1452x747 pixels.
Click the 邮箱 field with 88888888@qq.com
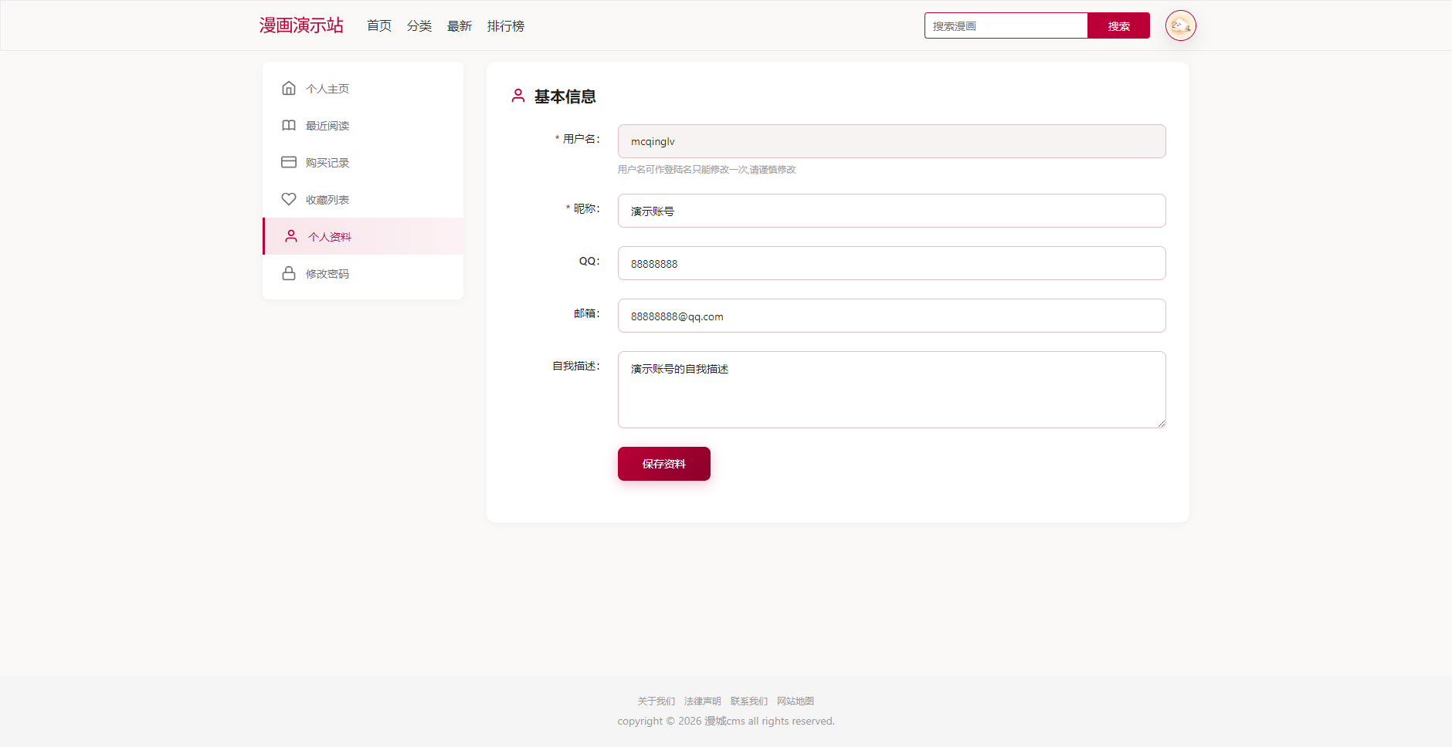pyautogui.click(x=891, y=316)
